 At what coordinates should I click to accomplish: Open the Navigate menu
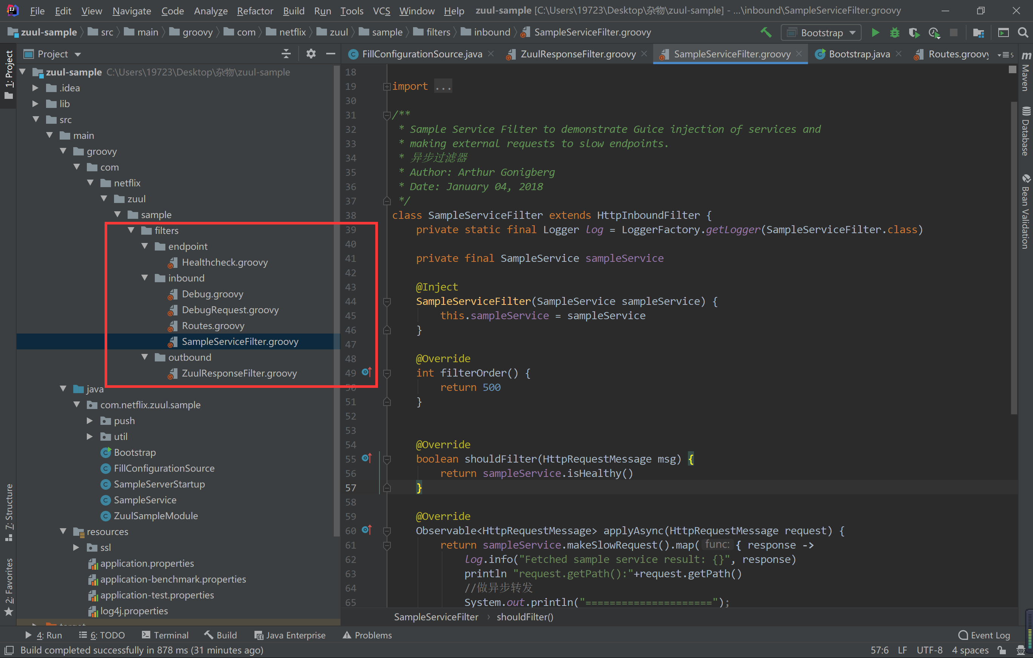coord(132,11)
